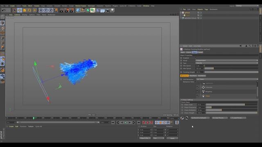This screenshot has height=147, width=262.
Task: Open the Type dropdown
Action: tap(227, 63)
